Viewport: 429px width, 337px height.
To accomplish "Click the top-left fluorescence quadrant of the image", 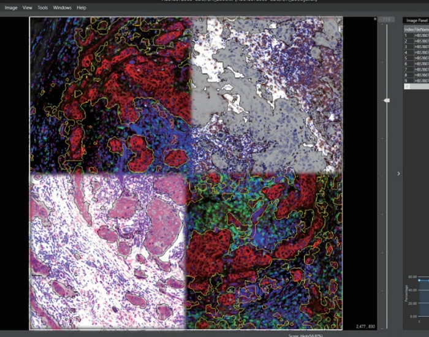I will 110,94.
